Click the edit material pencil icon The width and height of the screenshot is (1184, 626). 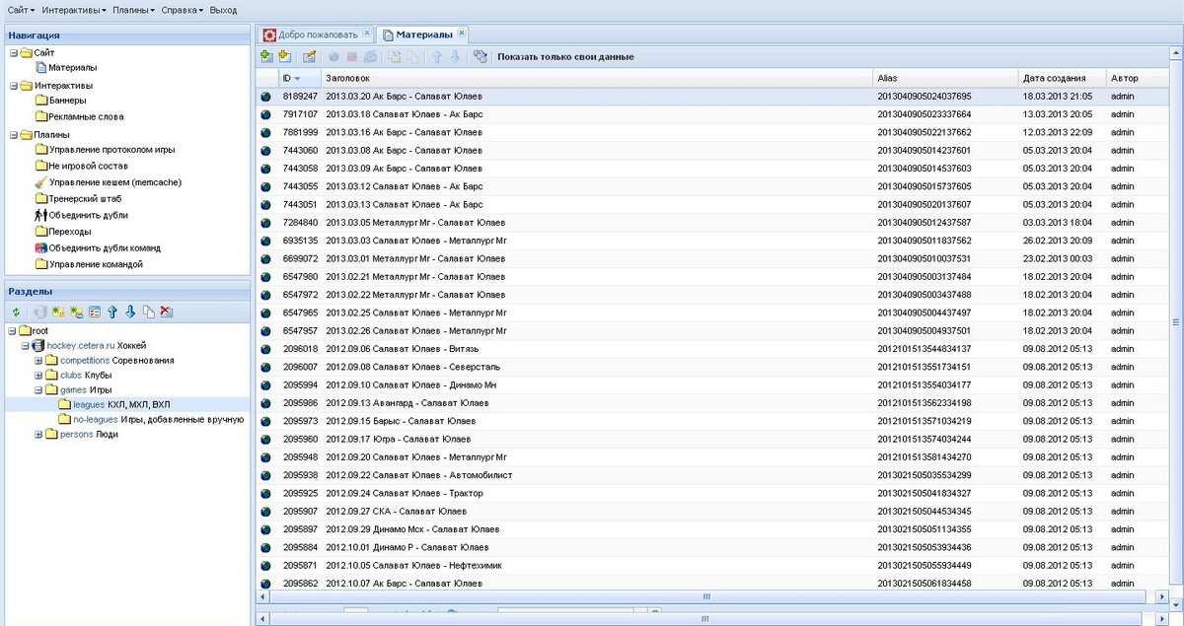(x=309, y=57)
